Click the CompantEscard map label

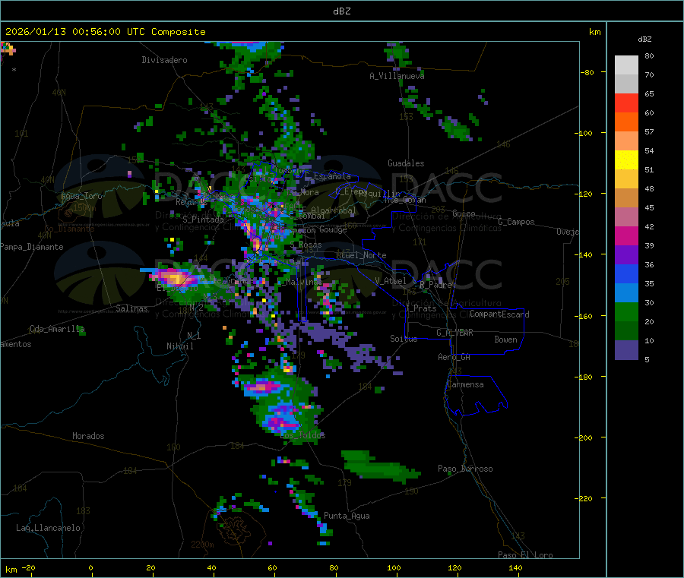click(x=499, y=314)
